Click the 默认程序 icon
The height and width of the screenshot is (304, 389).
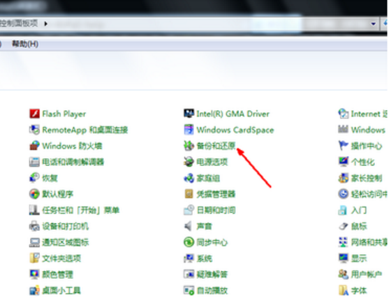point(34,194)
